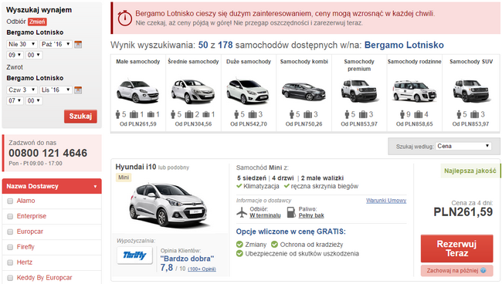Open pickup day dropdown showing Nie 30

(22, 45)
